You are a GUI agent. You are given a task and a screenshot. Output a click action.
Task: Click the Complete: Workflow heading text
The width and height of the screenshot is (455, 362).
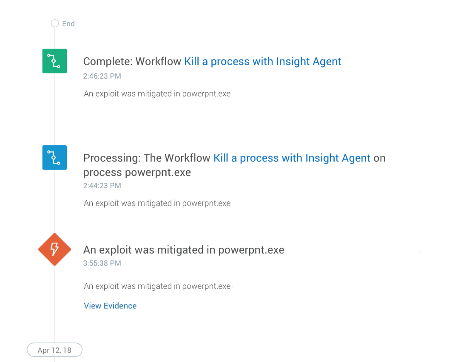point(132,62)
